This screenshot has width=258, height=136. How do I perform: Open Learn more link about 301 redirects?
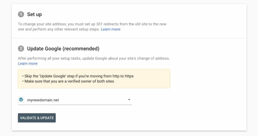(110, 29)
